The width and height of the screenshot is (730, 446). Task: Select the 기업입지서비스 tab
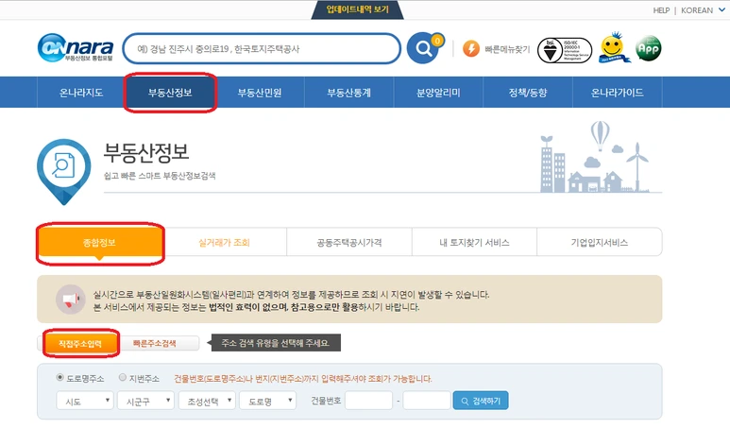(x=600, y=242)
